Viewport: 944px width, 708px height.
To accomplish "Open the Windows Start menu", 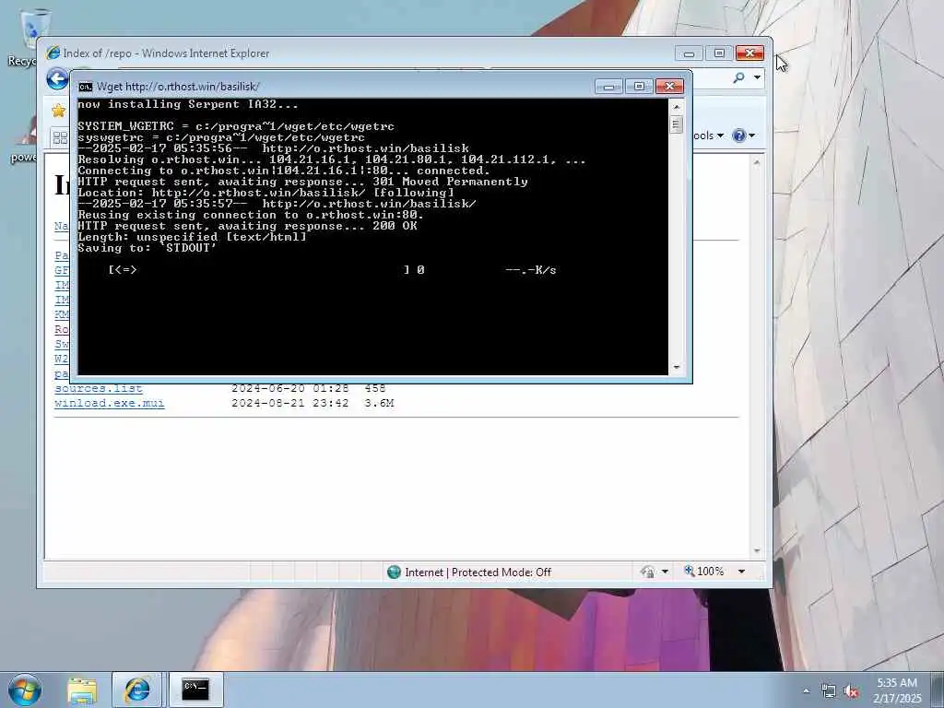I will 25,690.
